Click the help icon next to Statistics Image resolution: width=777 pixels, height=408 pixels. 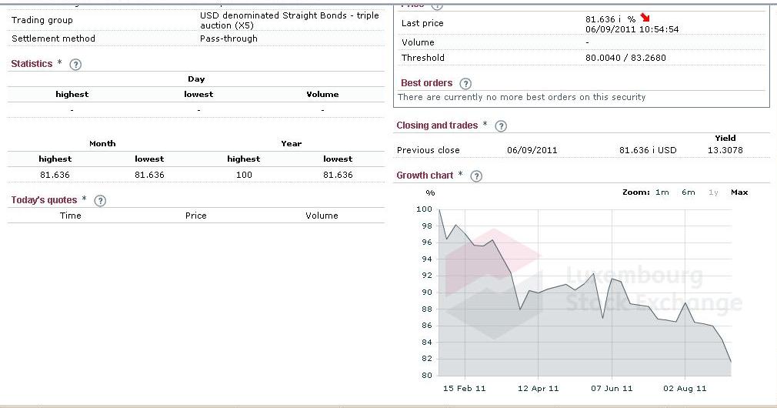coord(75,65)
